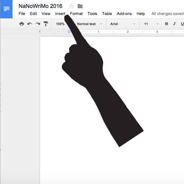Viewport: 184px width, 184px height.
Task: Open the font size 11 dropdown
Action: (151, 24)
